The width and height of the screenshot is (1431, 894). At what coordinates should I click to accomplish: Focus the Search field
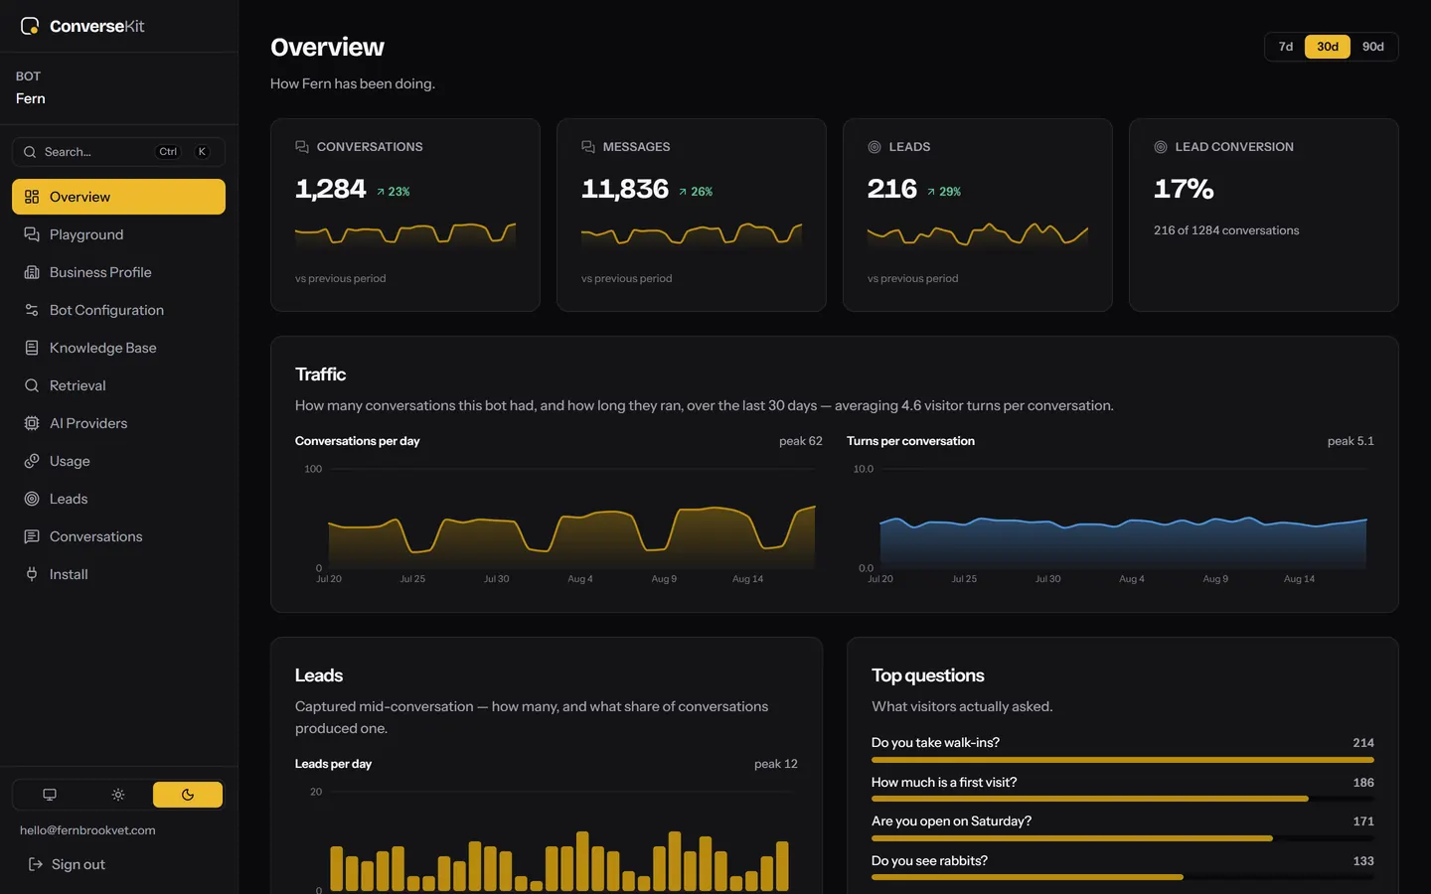pos(118,152)
